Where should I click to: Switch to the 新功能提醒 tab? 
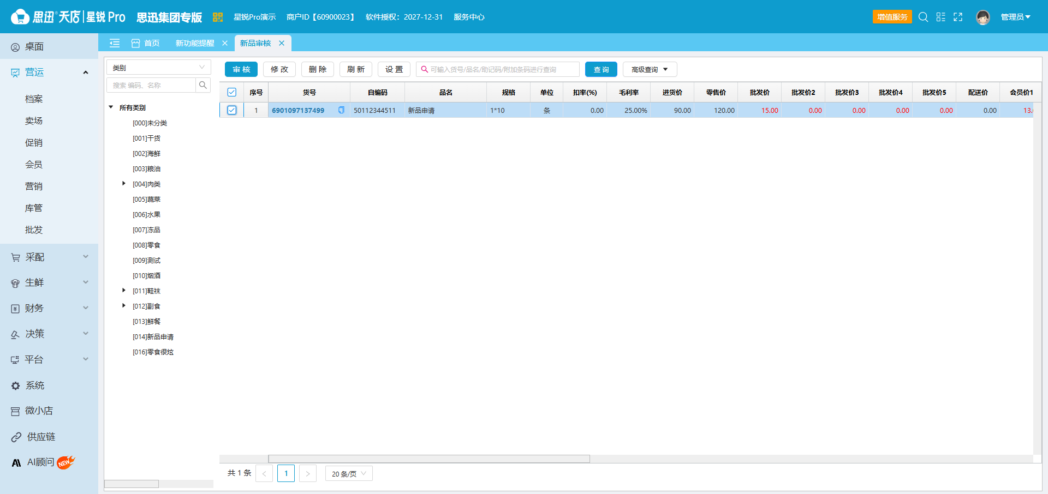(x=195, y=43)
